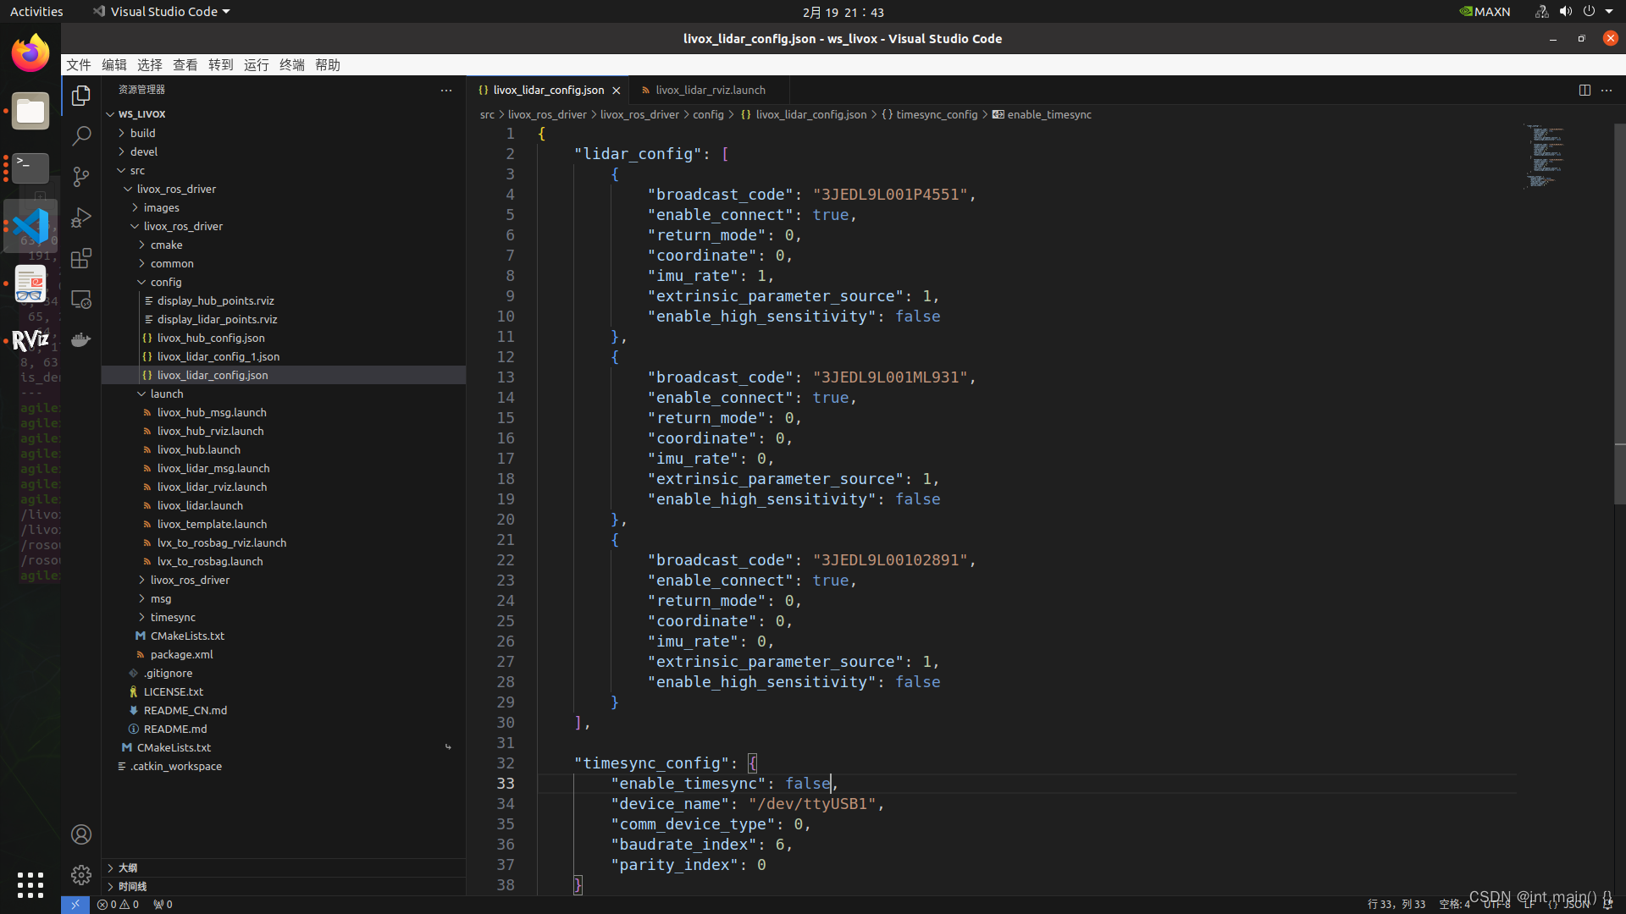This screenshot has height=914, width=1626.
Task: Close the livox_lidar_config.json tab
Action: [x=617, y=91]
